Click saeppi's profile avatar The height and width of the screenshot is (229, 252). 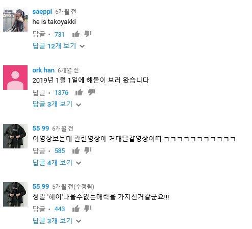pyautogui.click(x=15, y=20)
